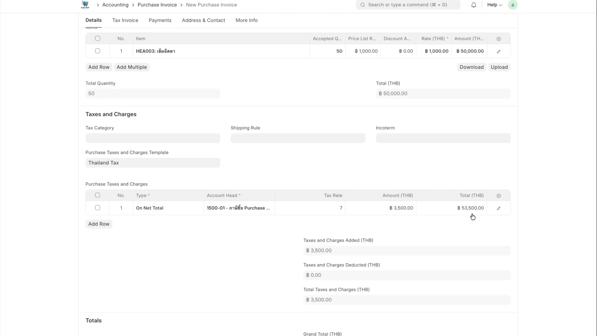Click the Total Quantity field showing 50
The image size is (597, 336).
click(153, 94)
